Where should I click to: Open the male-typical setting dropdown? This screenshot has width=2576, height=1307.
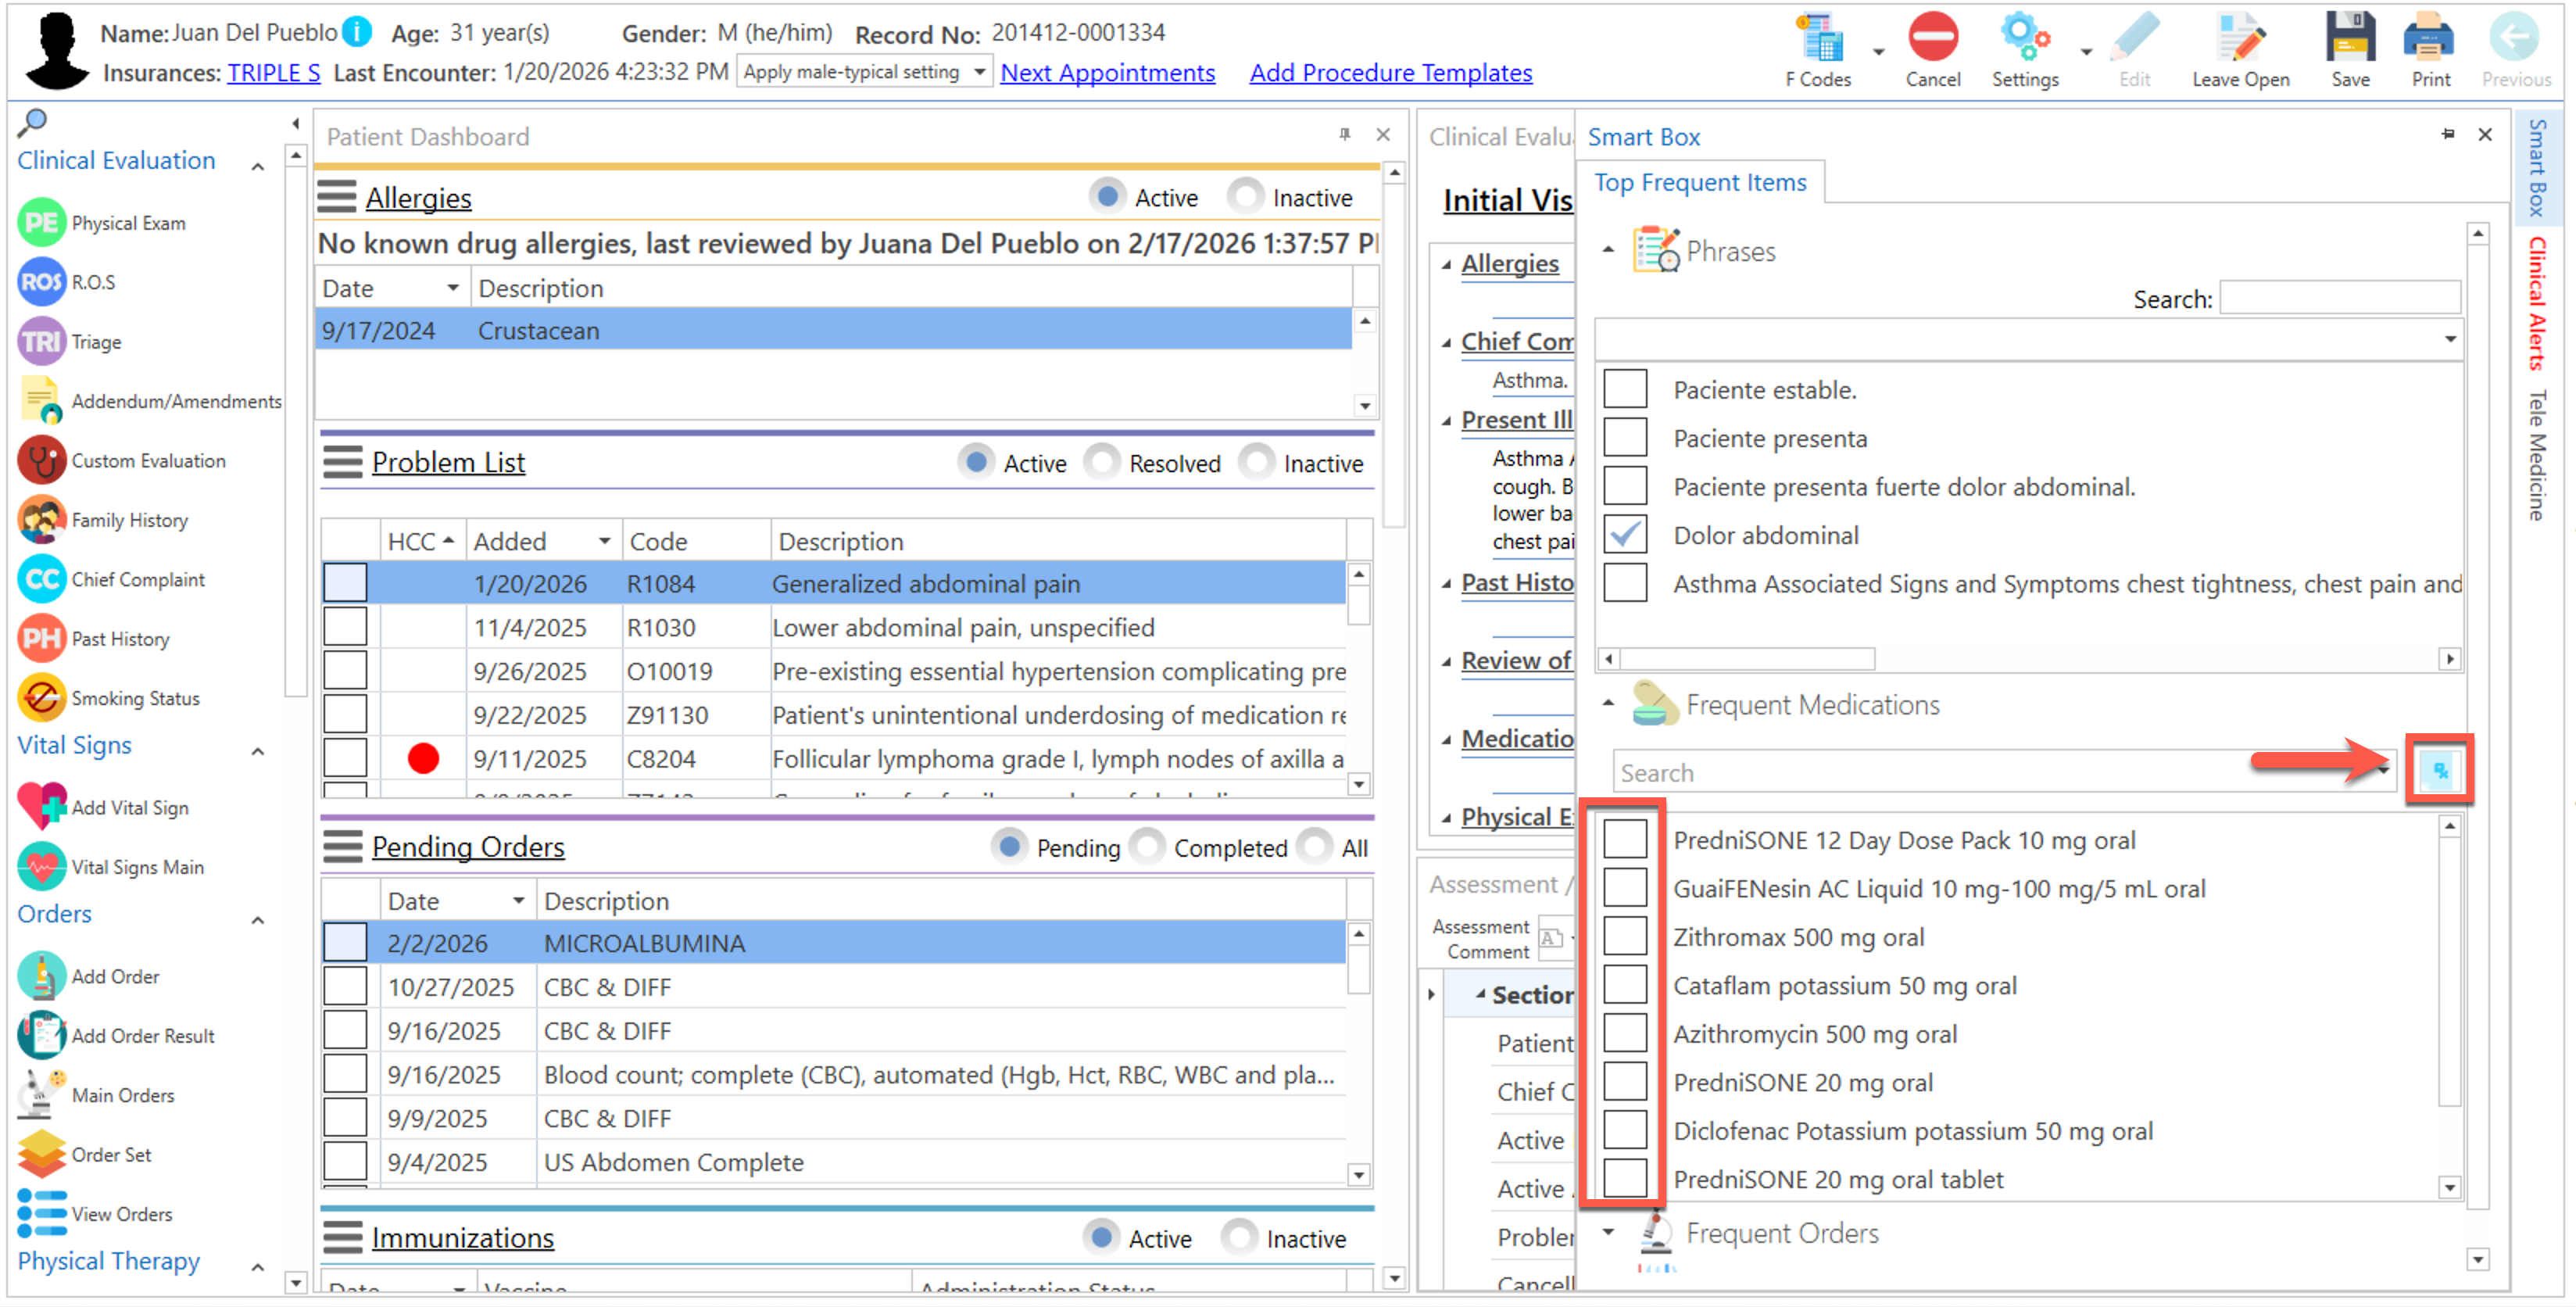pyautogui.click(x=979, y=72)
